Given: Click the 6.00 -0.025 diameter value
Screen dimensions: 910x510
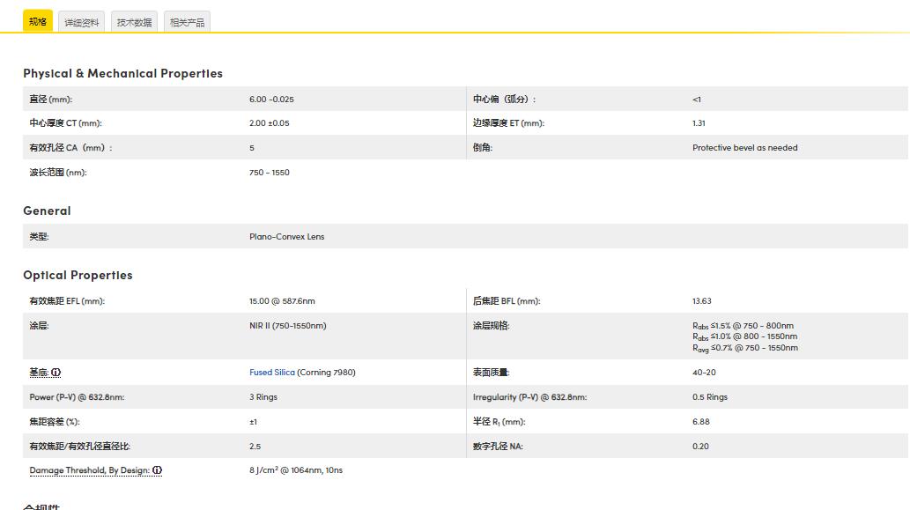Looking at the screenshot, I should click(x=271, y=100).
